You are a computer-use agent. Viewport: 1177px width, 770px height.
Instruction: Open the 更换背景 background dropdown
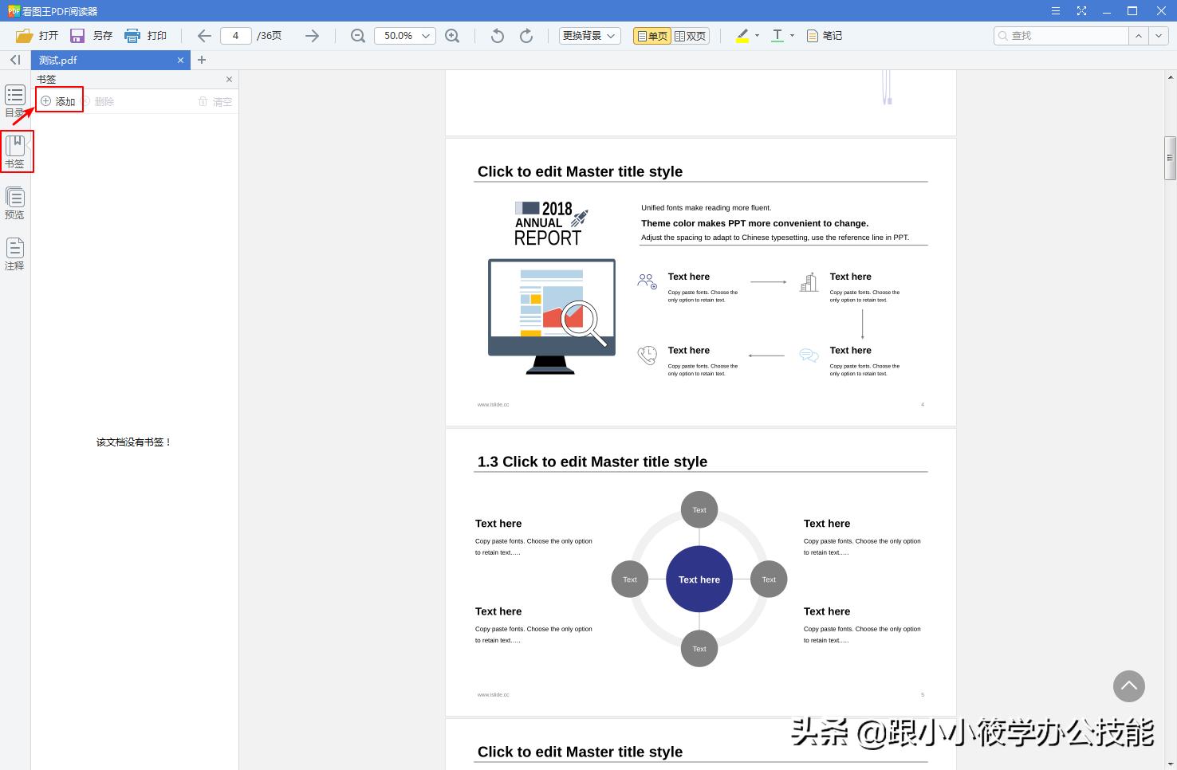point(588,36)
